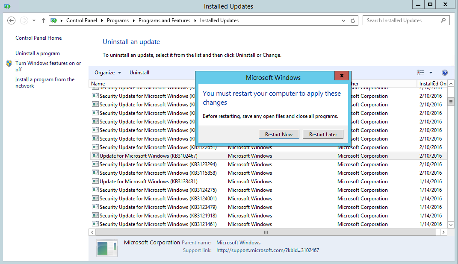458x264 pixels.
Task: Click the horizontal scrollbar left arrow
Action: click(92, 232)
